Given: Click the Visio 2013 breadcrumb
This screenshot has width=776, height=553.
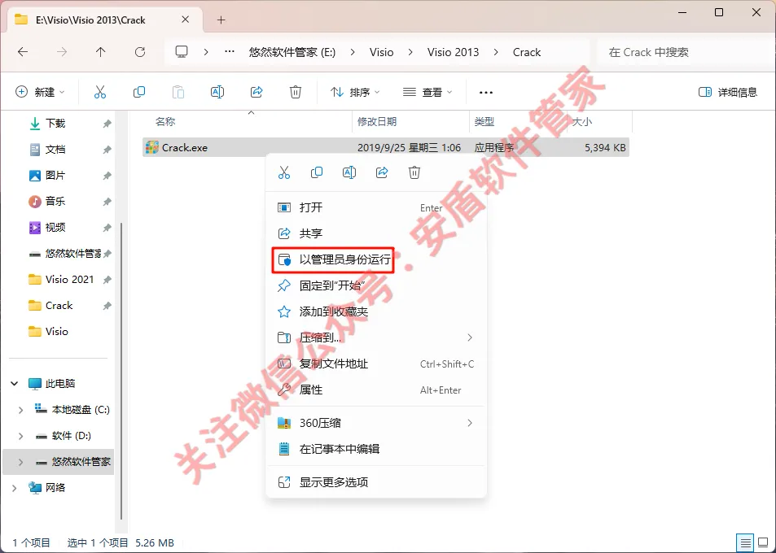Looking at the screenshot, I should [x=454, y=52].
